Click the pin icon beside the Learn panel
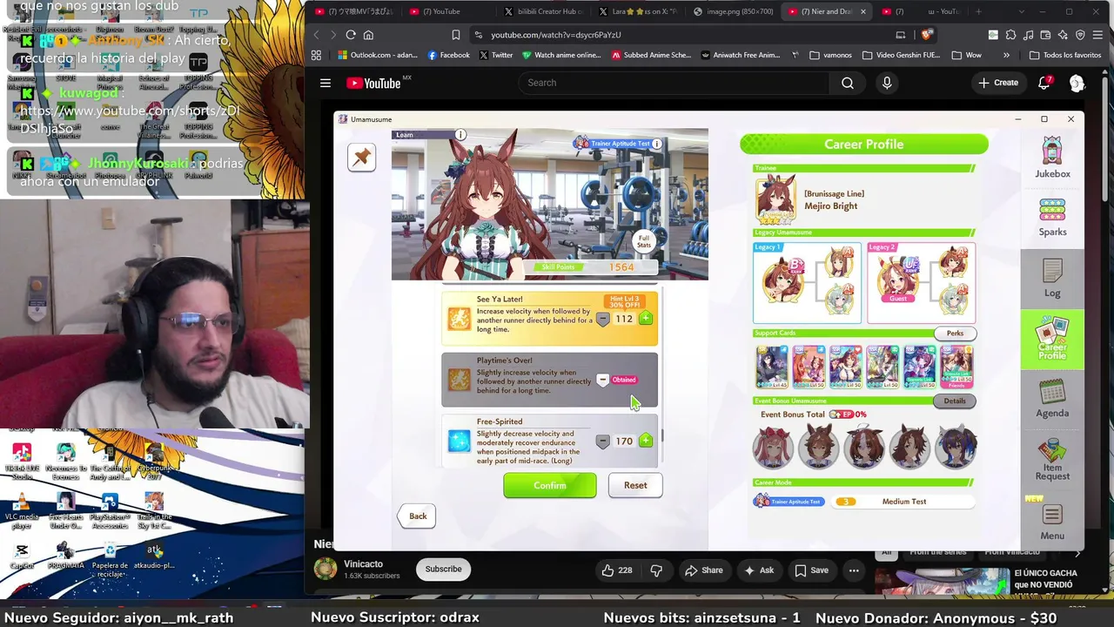The image size is (1114, 627). click(361, 158)
